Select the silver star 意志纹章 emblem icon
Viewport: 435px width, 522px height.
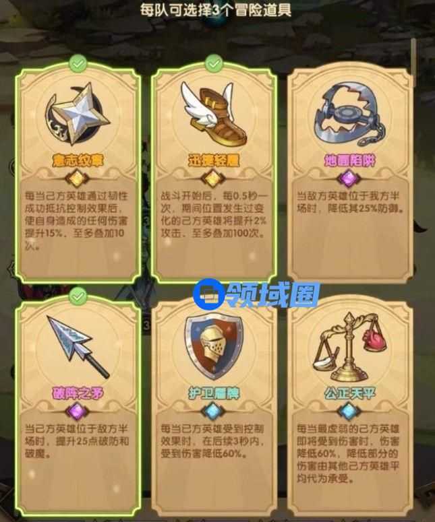click(78, 115)
